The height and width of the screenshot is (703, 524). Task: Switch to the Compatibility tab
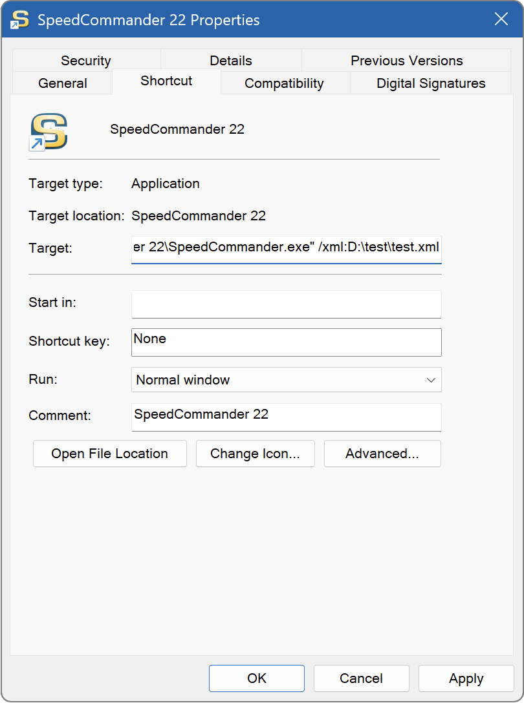(x=284, y=83)
